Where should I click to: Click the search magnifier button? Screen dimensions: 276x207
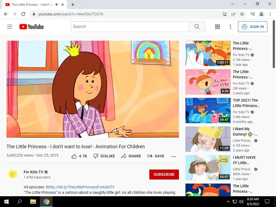coord(197,27)
